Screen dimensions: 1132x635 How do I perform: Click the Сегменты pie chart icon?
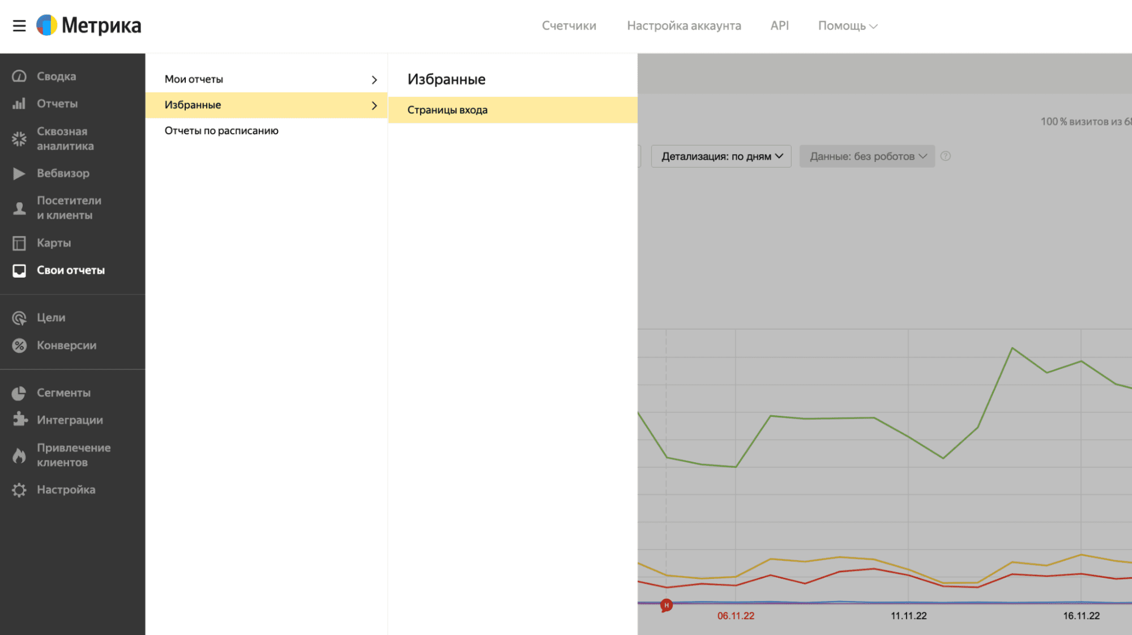[x=19, y=393]
